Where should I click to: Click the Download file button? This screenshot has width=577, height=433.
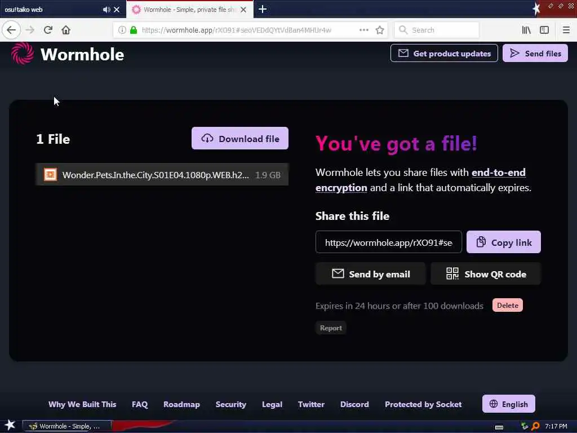(240, 139)
